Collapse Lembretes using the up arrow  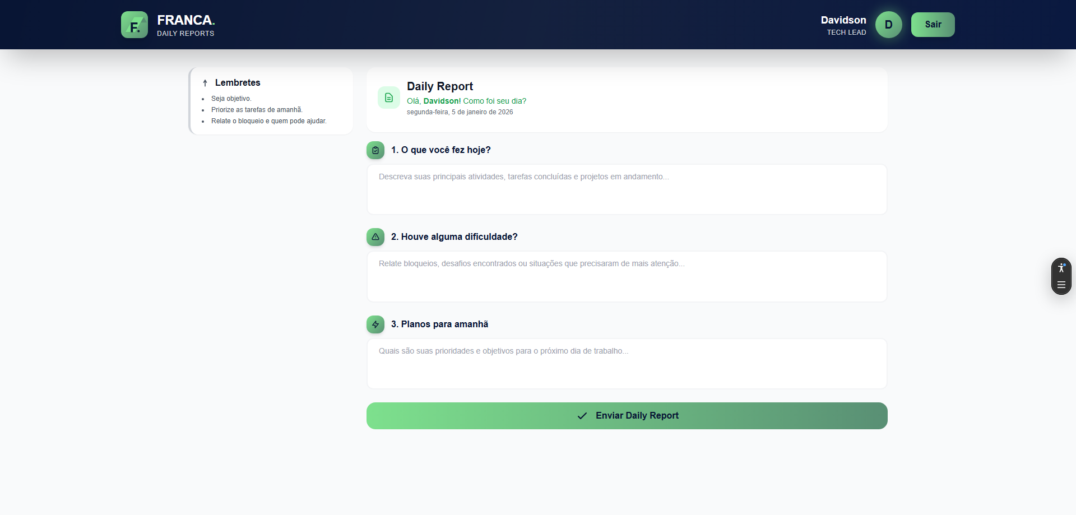click(205, 83)
